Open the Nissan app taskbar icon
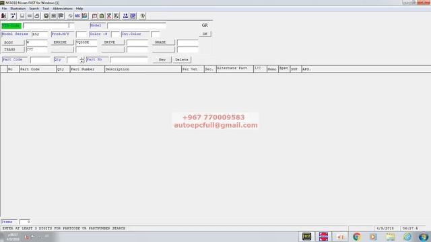 pos(323,237)
